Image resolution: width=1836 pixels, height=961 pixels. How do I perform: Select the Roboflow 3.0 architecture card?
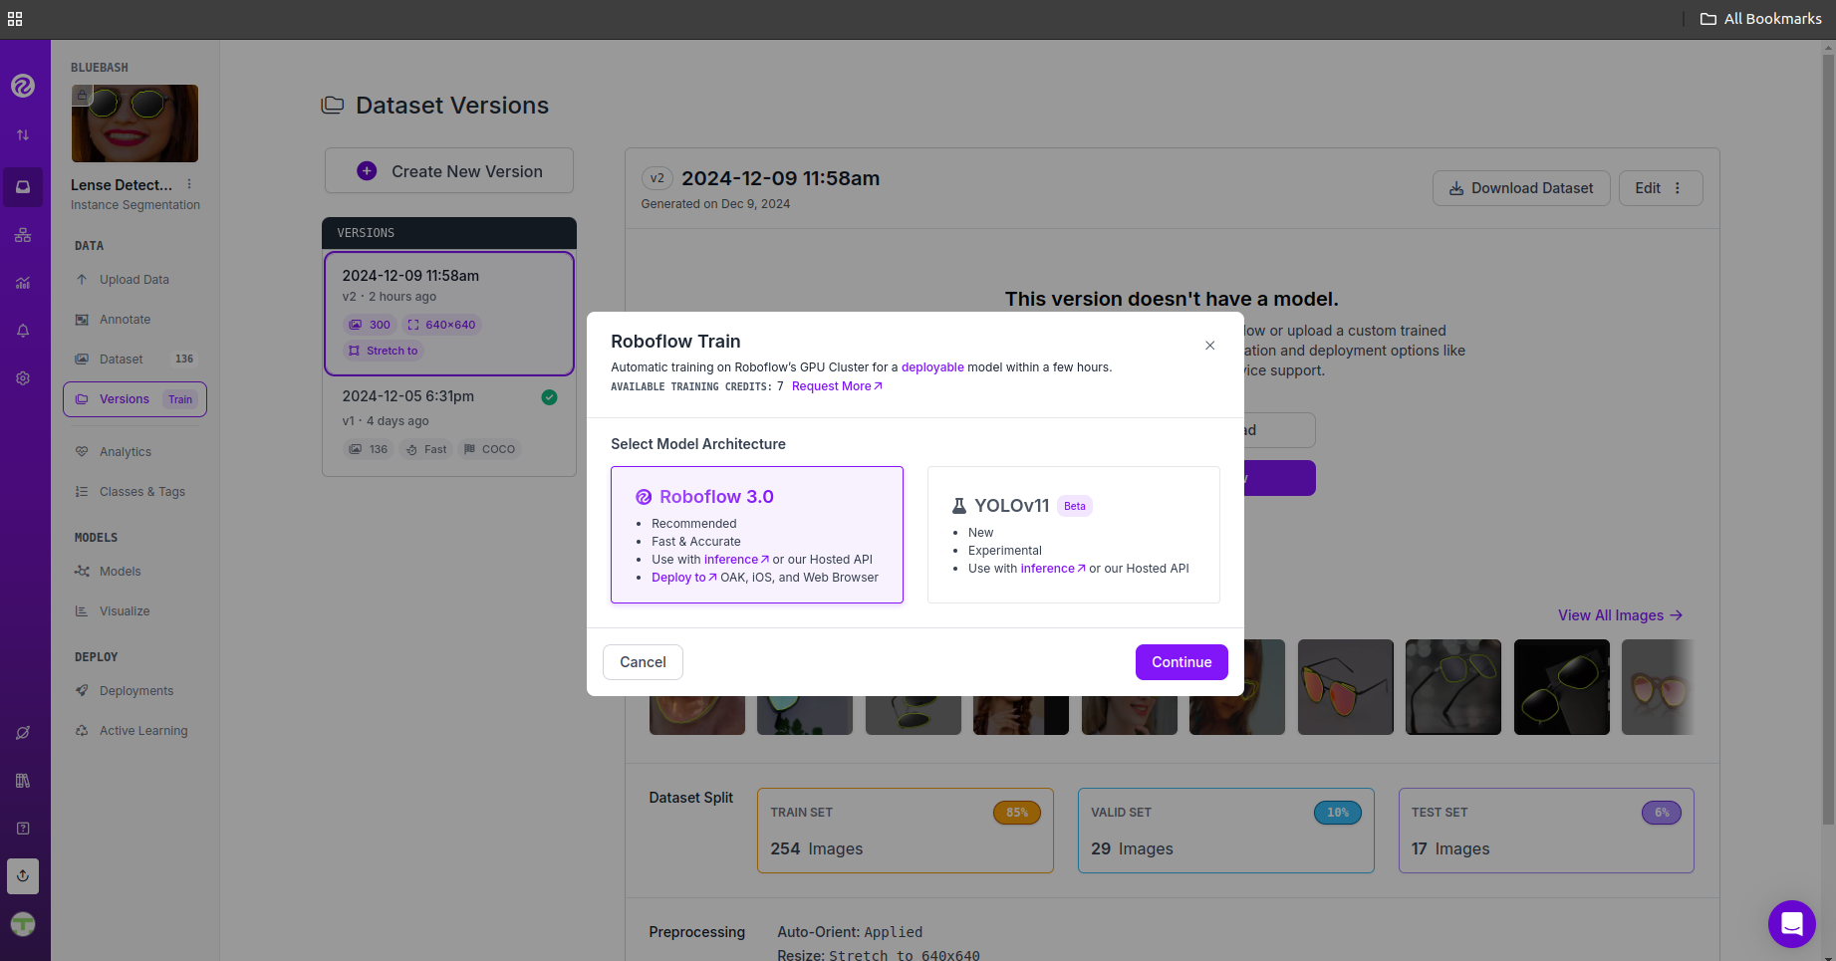(757, 535)
